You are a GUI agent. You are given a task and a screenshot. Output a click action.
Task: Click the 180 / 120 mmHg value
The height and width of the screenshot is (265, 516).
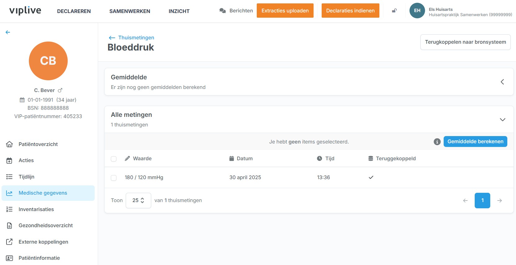click(144, 178)
